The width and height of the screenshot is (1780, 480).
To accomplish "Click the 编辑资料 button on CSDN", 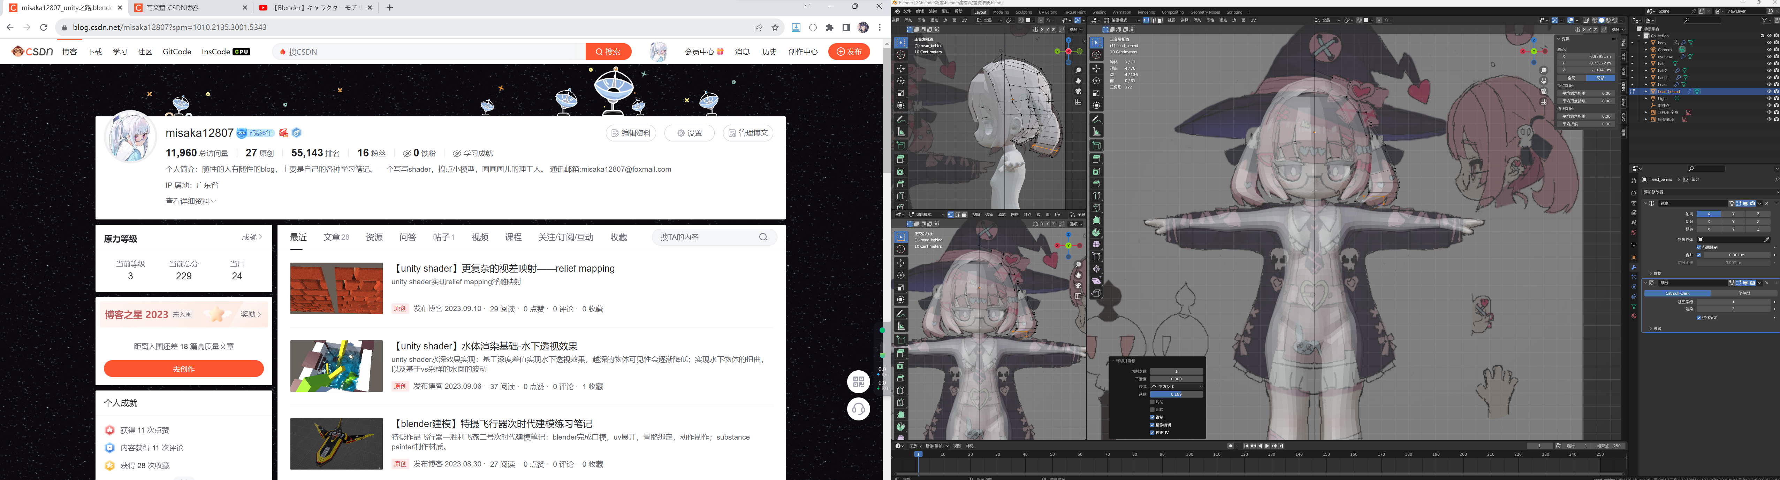I will click(631, 133).
